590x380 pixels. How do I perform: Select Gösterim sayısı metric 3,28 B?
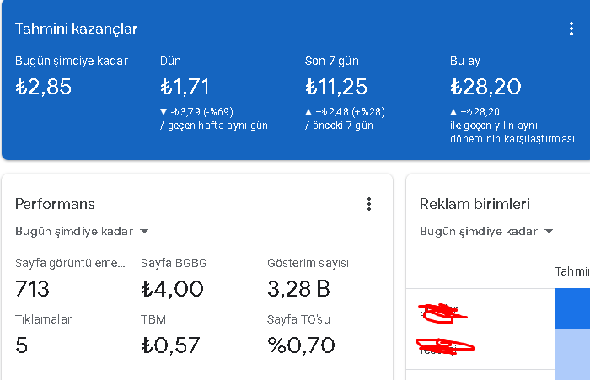pyautogui.click(x=298, y=289)
